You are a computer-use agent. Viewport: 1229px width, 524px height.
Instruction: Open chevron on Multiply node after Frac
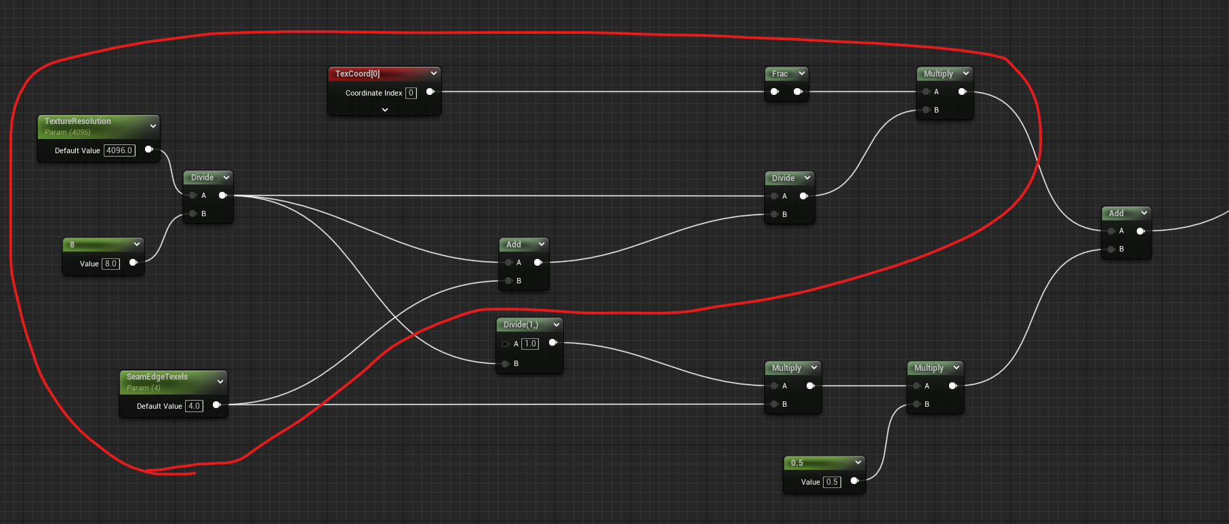966,73
